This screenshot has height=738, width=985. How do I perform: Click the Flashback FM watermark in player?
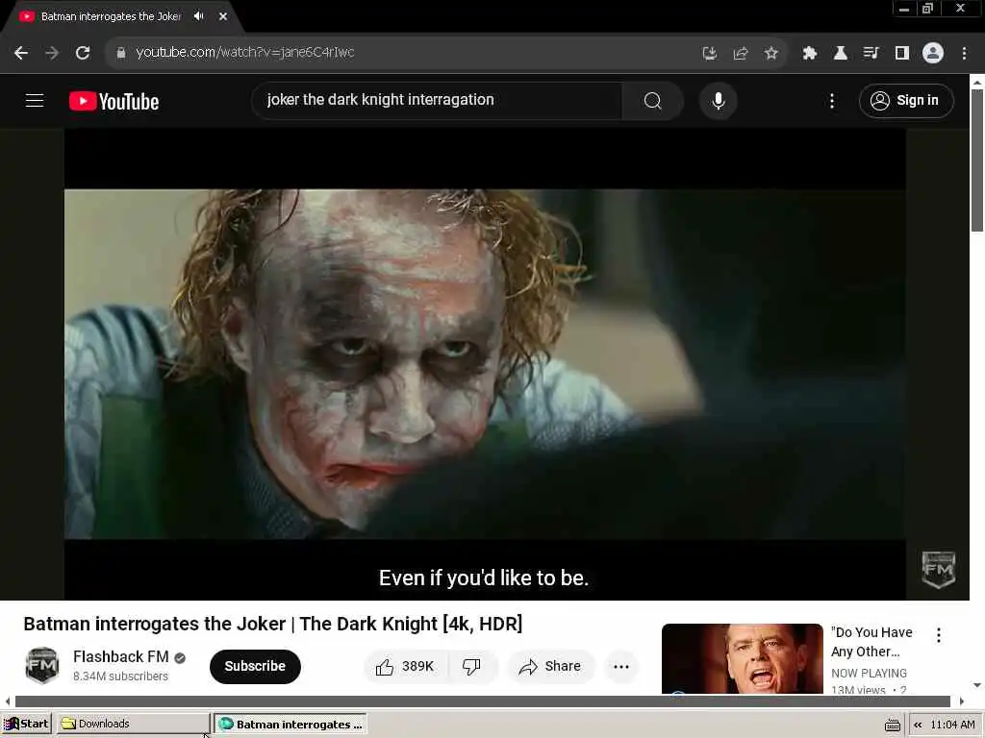(939, 570)
